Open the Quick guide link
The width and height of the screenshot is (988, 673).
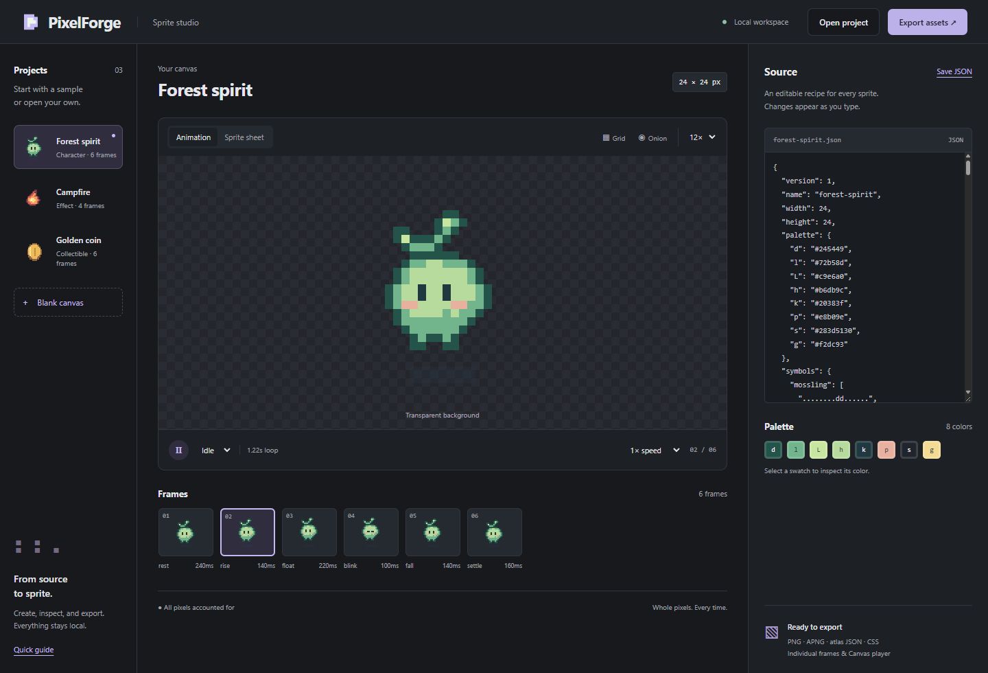click(x=34, y=650)
